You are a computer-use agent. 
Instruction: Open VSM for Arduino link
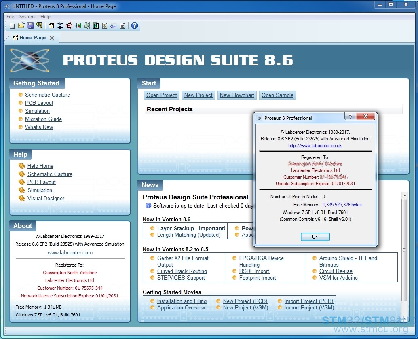tap(338, 278)
